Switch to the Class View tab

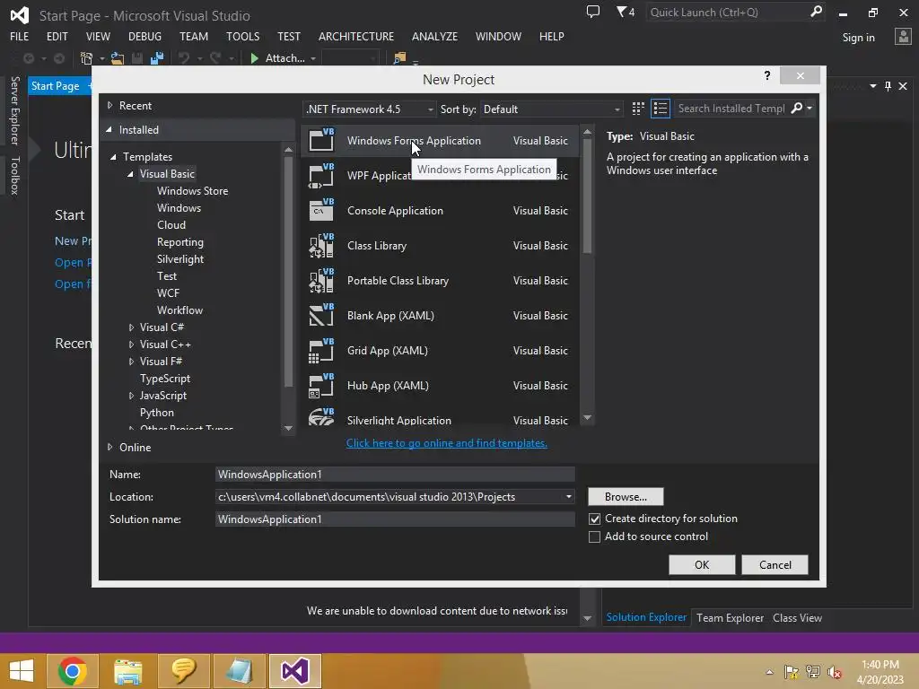point(797,617)
